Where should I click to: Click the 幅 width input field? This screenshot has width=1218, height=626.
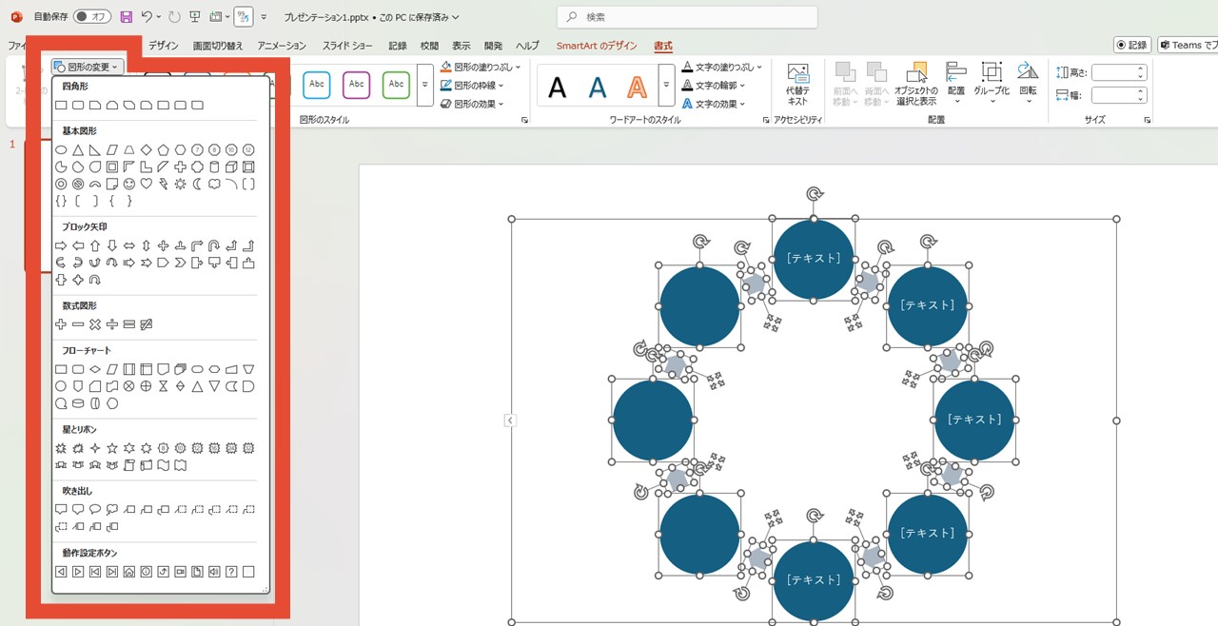pyautogui.click(x=1118, y=94)
